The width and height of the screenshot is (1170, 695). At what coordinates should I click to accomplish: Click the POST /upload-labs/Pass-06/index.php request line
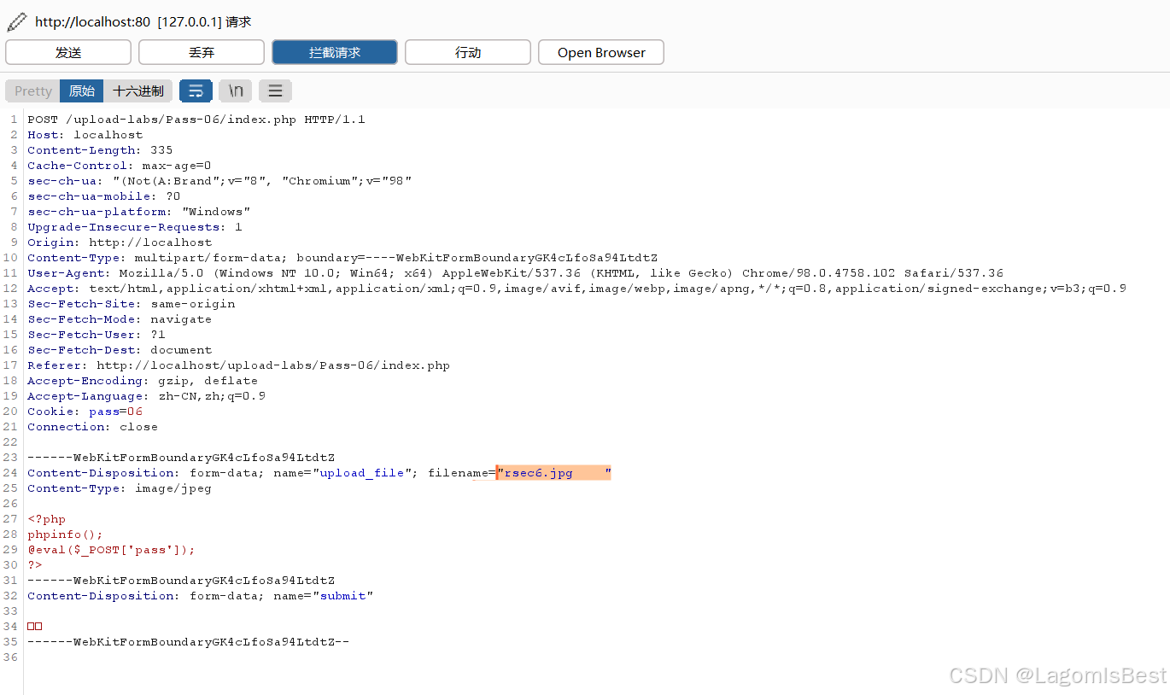click(x=196, y=120)
